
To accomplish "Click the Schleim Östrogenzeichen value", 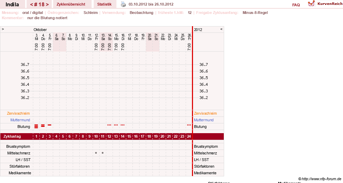I will click(x=91, y=13).
